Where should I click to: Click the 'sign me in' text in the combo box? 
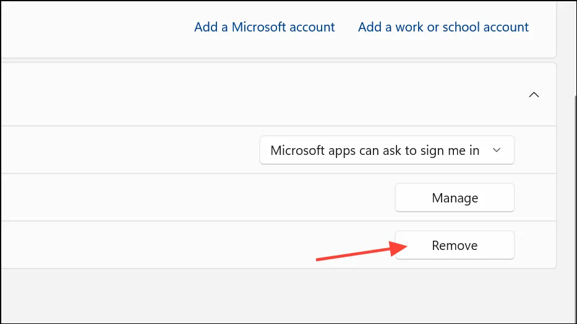coord(450,150)
